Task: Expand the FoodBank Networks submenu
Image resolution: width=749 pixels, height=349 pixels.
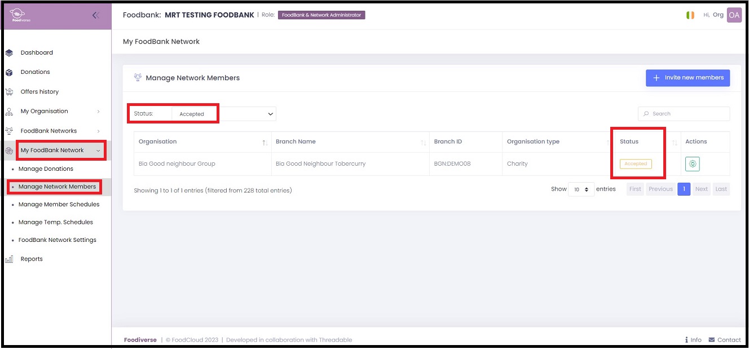Action: 98,131
